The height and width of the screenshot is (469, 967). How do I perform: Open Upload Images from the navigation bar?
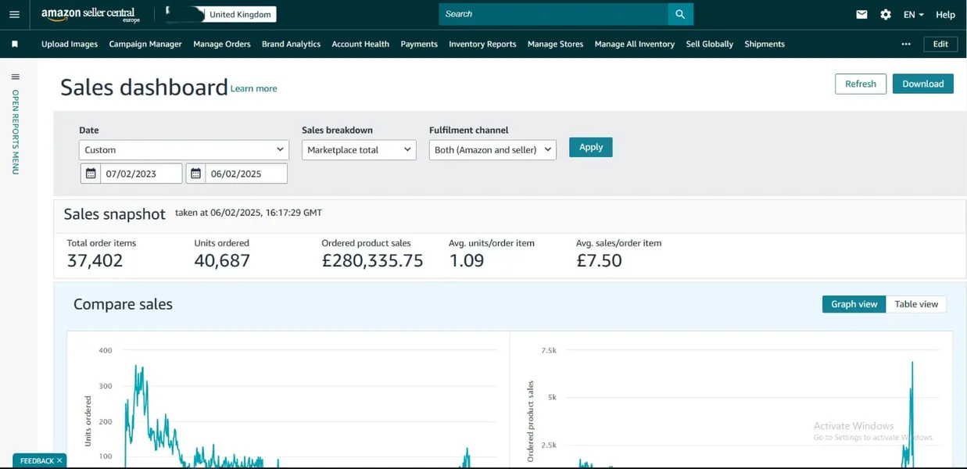pyautogui.click(x=70, y=45)
